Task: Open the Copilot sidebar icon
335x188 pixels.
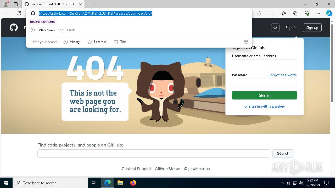Action: pos(329,13)
